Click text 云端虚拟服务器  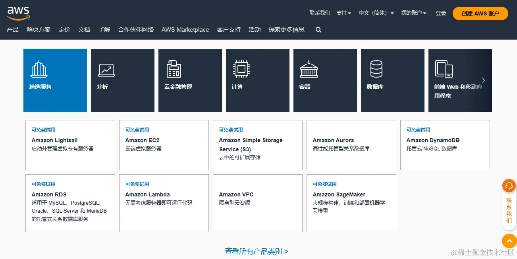pos(143,149)
